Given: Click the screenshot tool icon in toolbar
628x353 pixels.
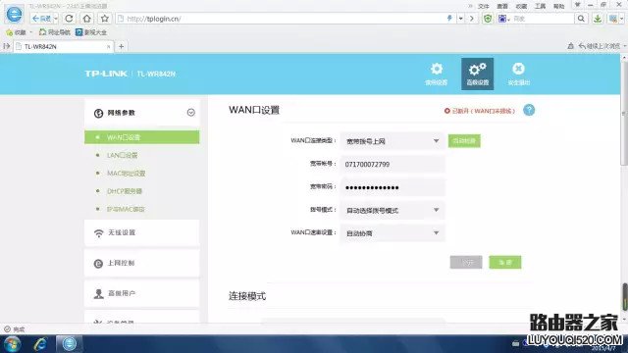Looking at the screenshot, I should coord(613,19).
